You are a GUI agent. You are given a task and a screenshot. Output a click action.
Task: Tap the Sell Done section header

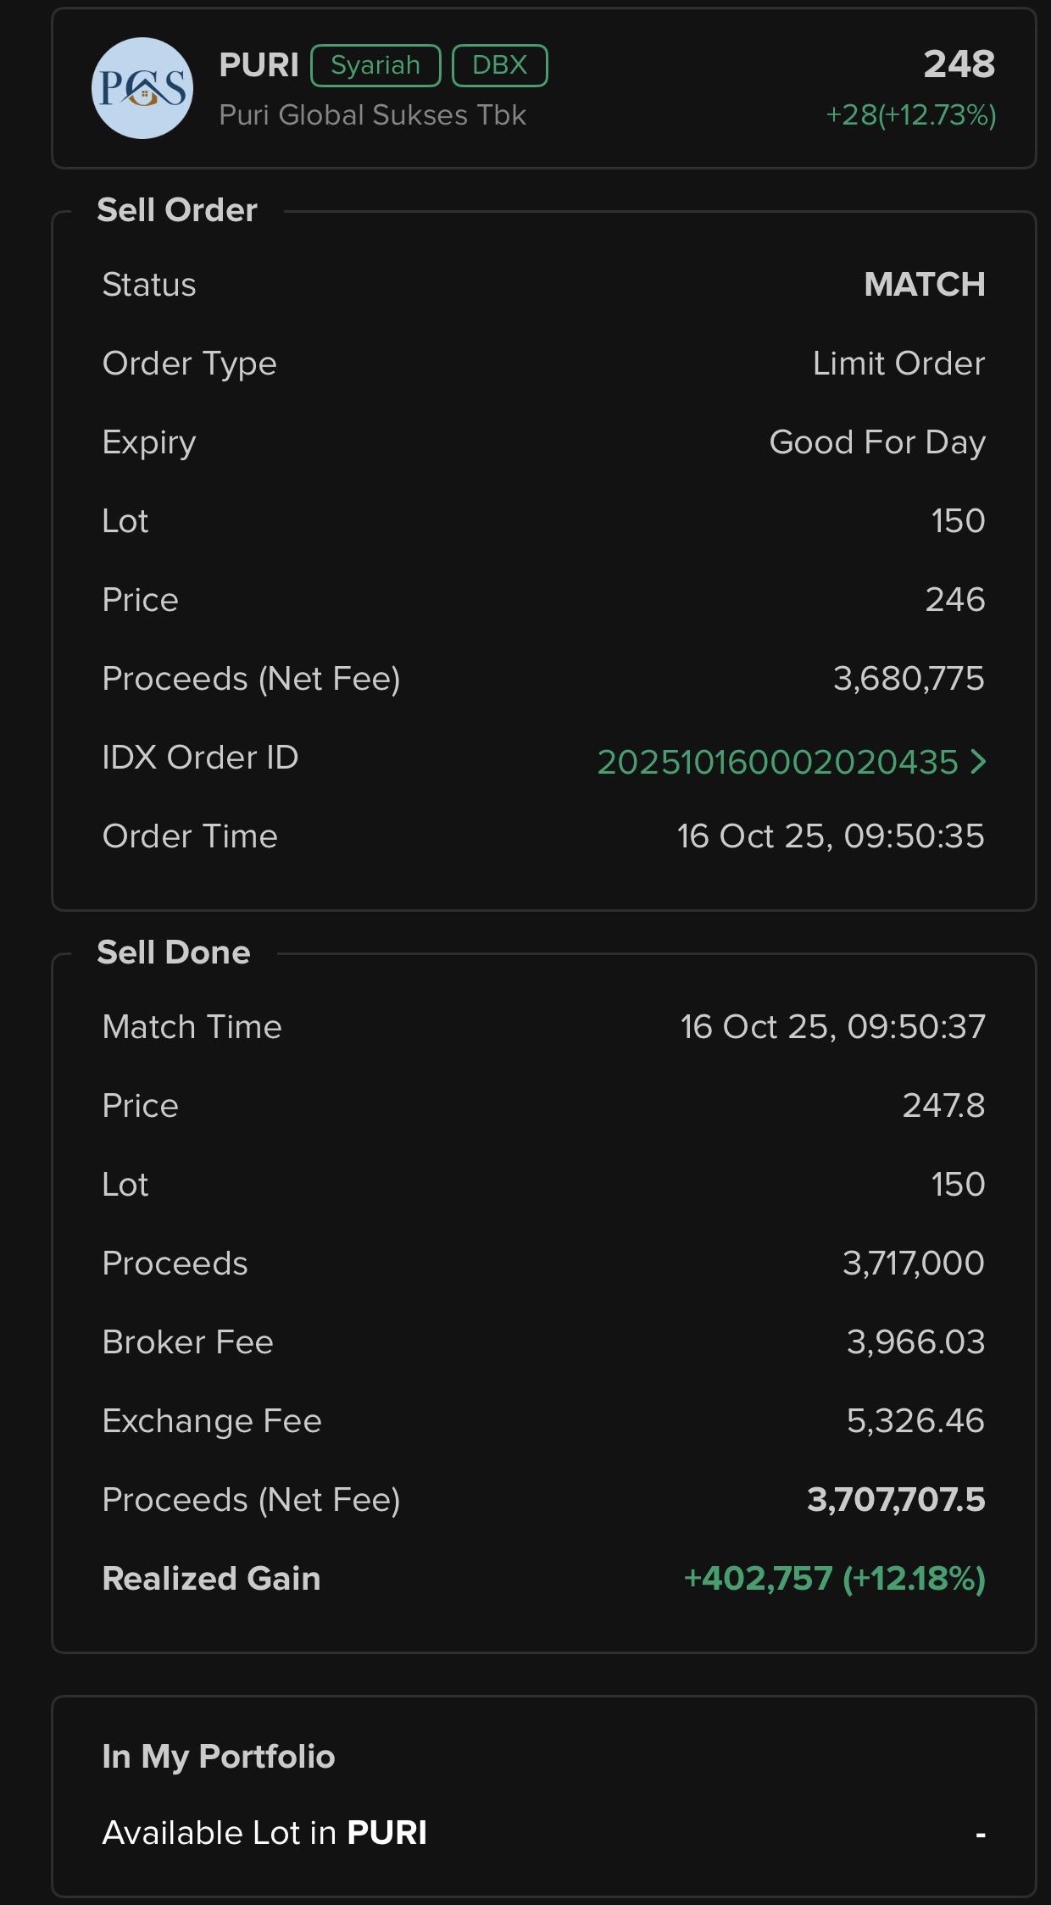pyautogui.click(x=174, y=952)
